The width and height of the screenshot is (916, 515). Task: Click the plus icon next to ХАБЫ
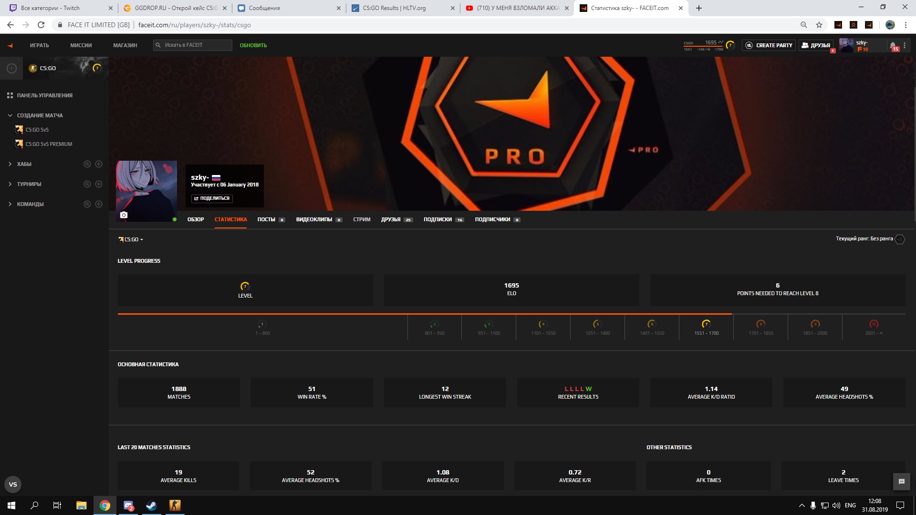click(99, 164)
